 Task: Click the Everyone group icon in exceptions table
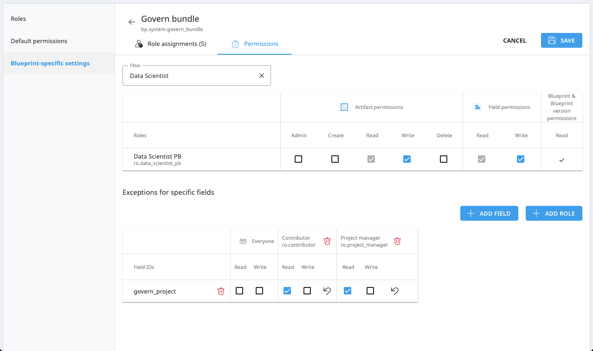tap(243, 241)
